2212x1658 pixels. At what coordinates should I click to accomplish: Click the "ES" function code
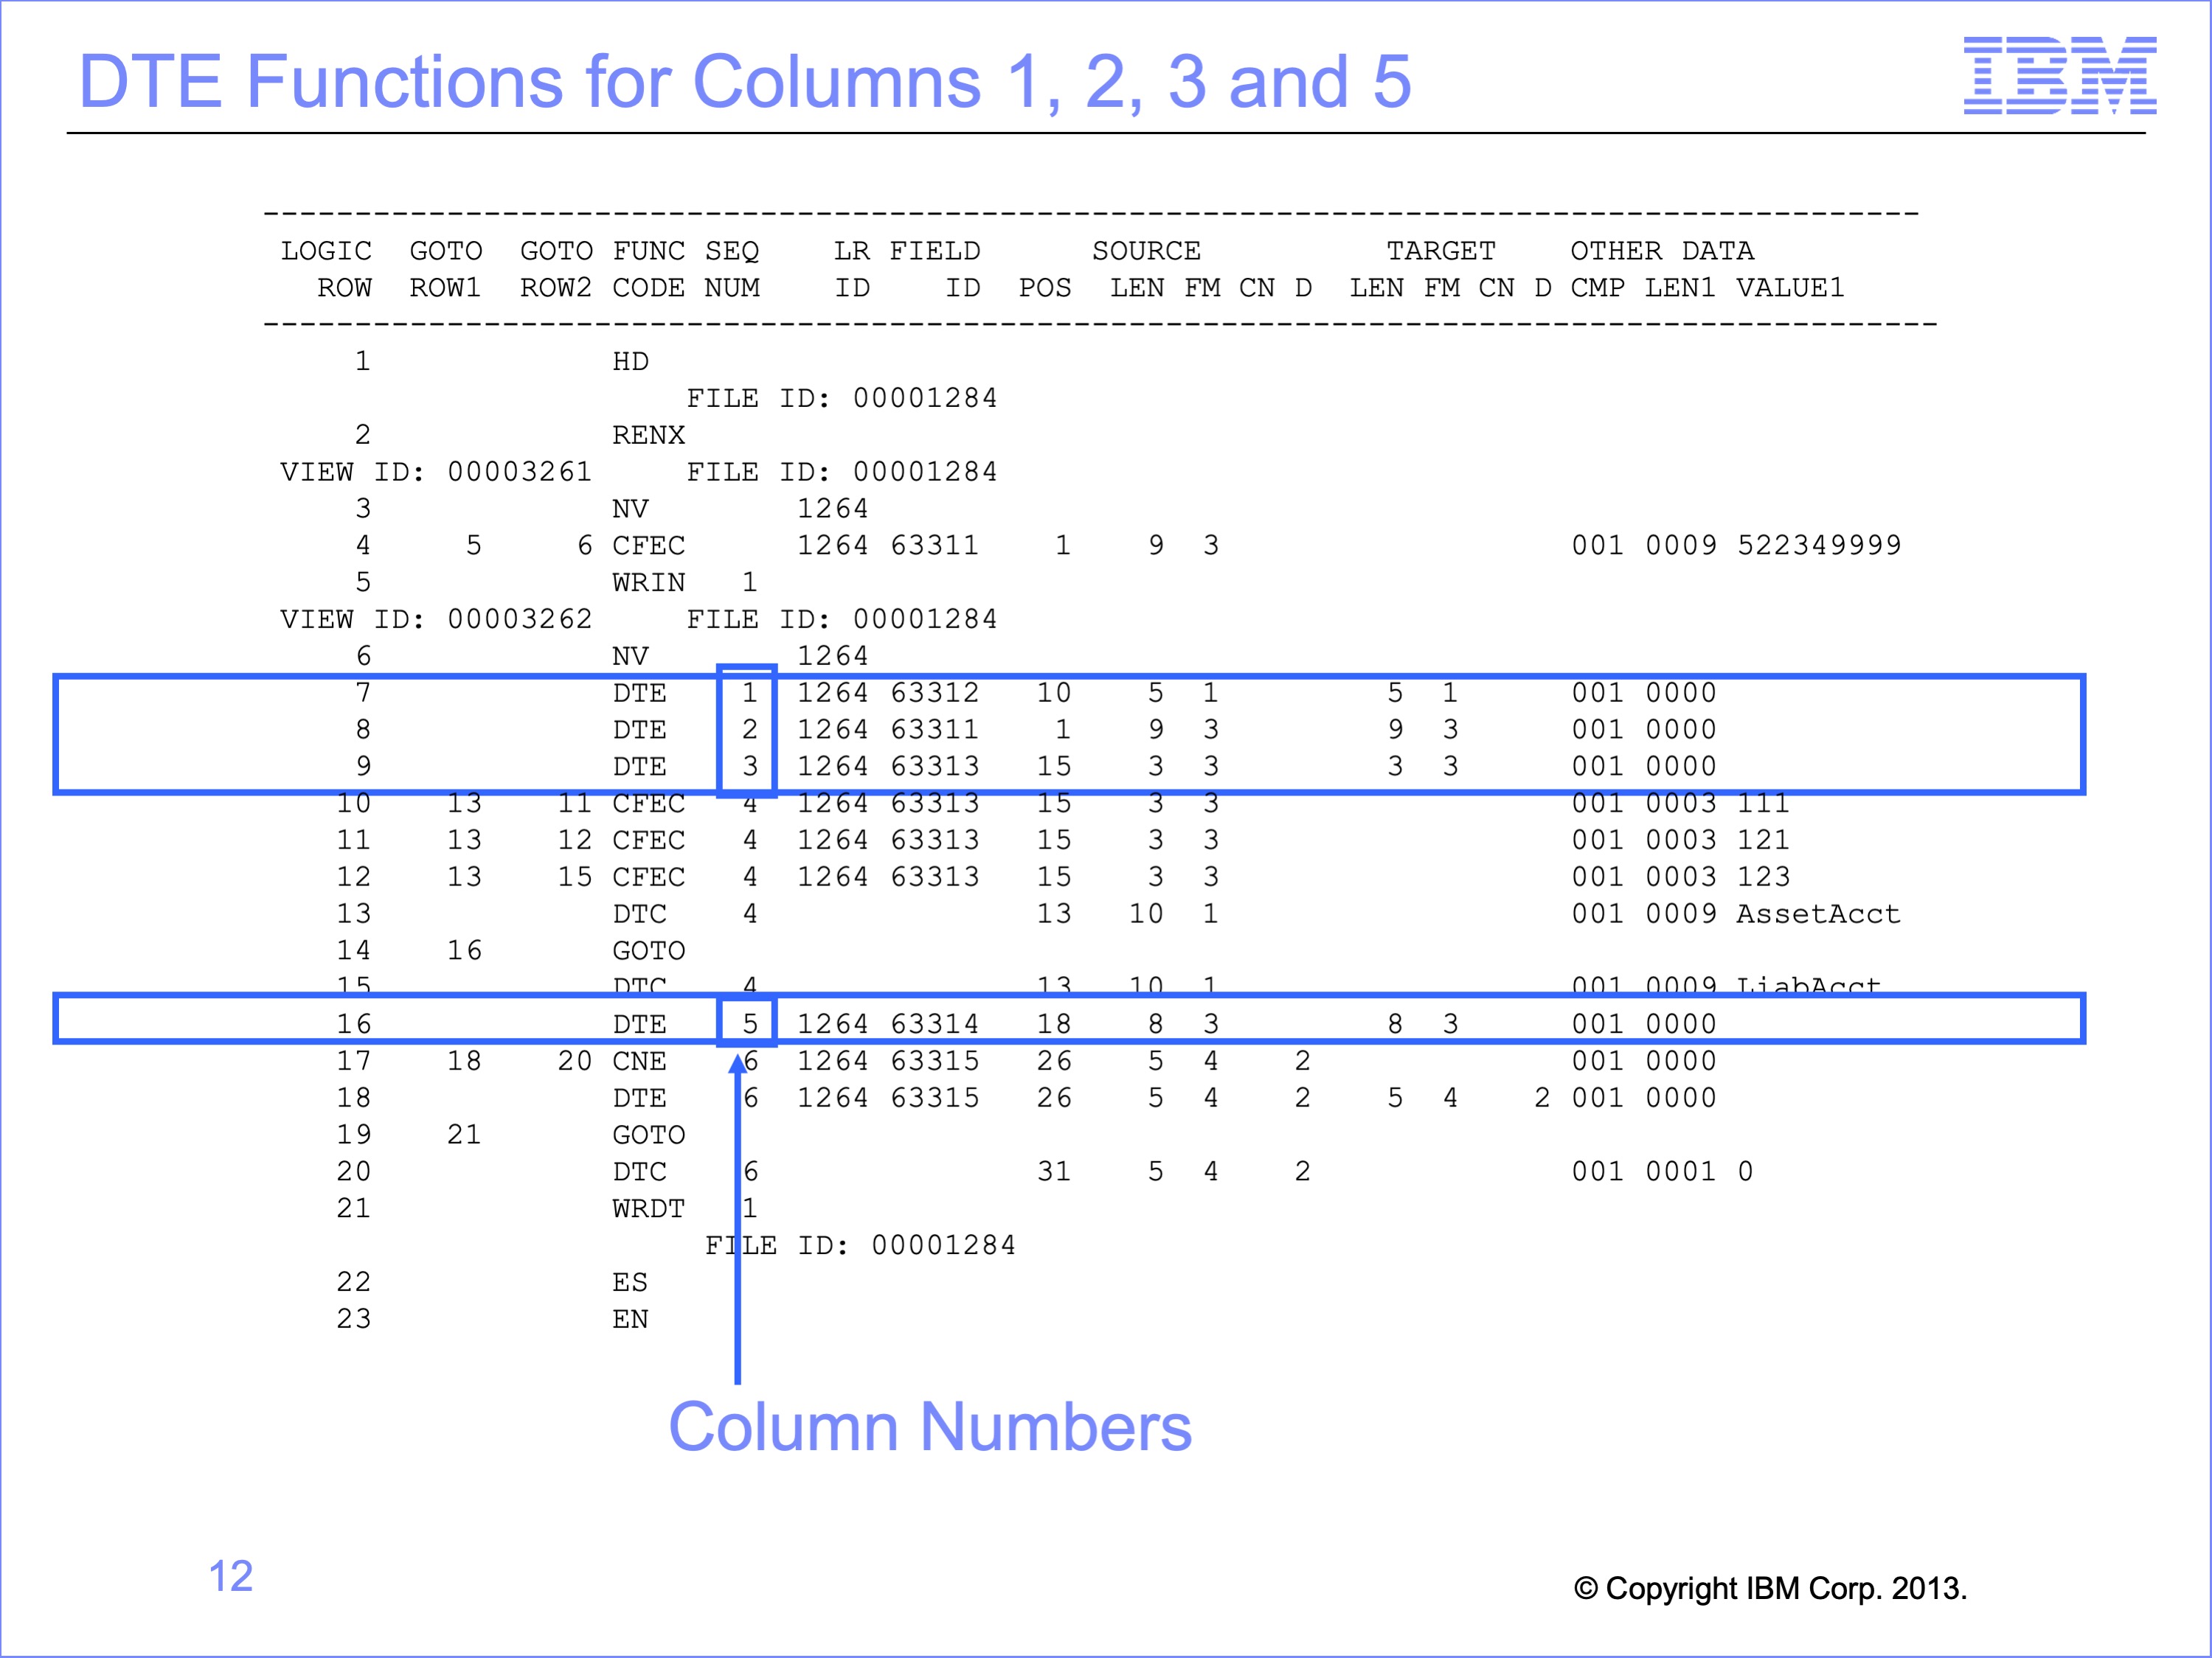(x=630, y=1282)
